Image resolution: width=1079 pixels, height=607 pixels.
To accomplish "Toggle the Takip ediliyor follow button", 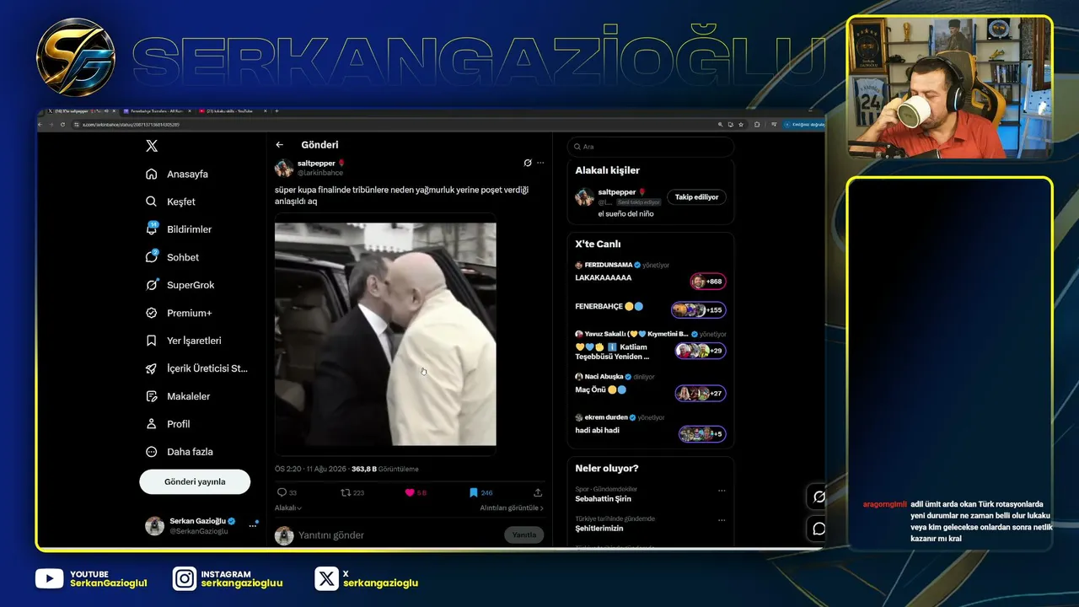I will [696, 196].
